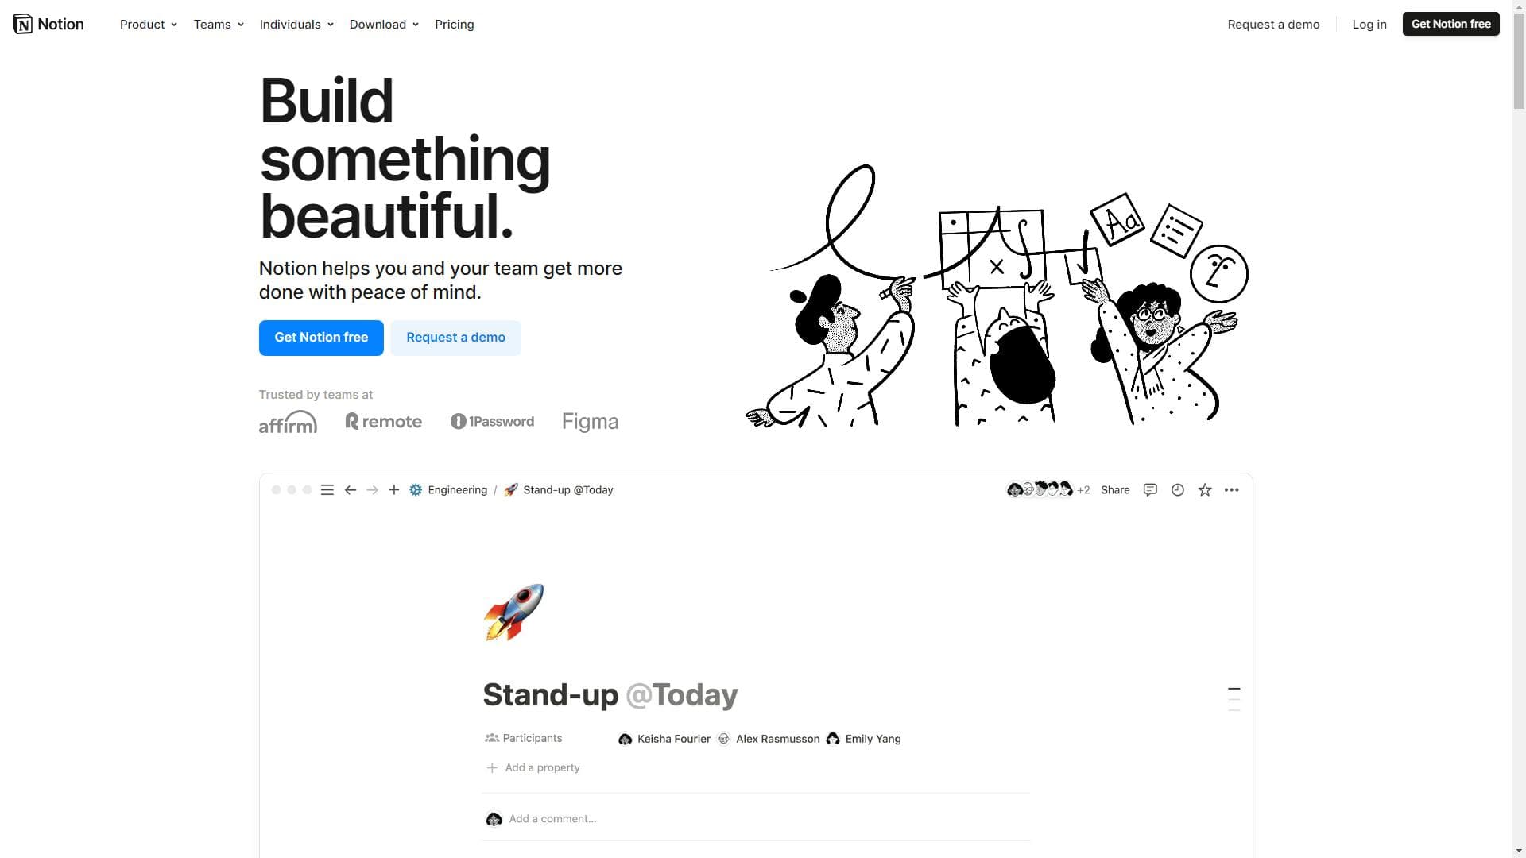
Task: Click the forward arrow icon
Action: click(372, 490)
